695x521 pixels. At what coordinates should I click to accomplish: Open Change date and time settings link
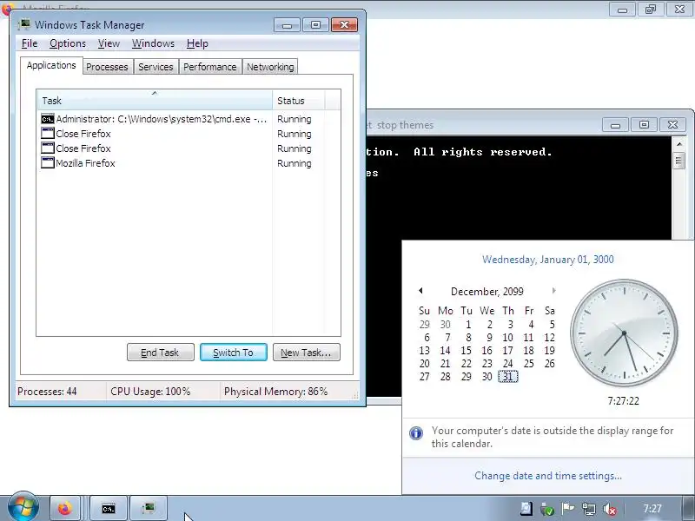click(x=548, y=476)
